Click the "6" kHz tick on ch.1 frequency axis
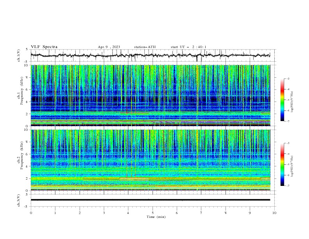This screenshot has height=239, width=309. coord(28,89)
